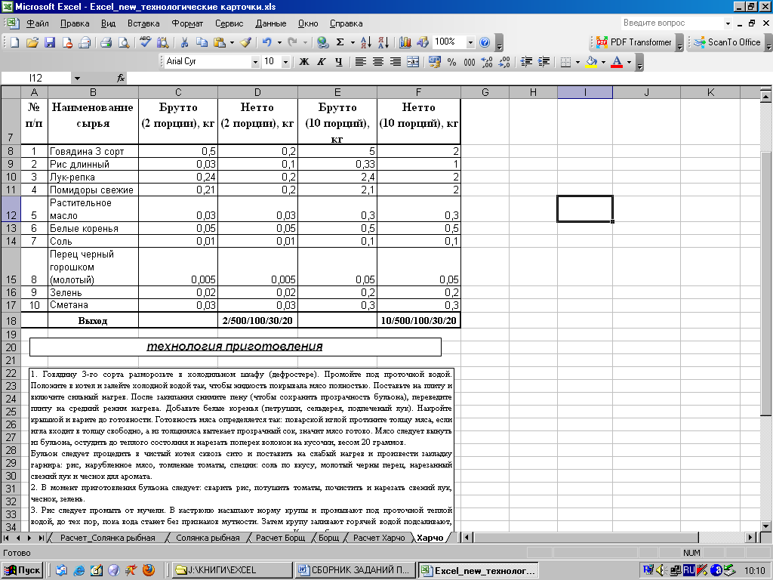Paste using clipboard icon
This screenshot has width=773, height=580.
(x=220, y=42)
